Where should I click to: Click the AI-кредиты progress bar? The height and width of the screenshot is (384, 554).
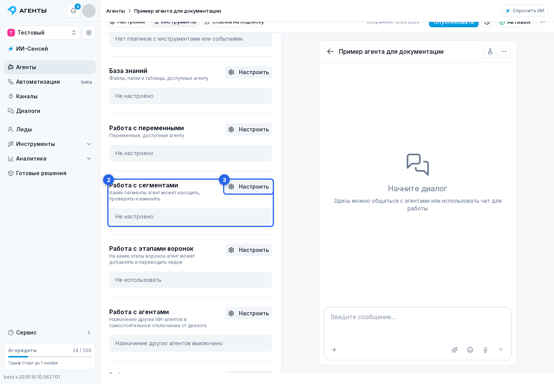click(50, 357)
